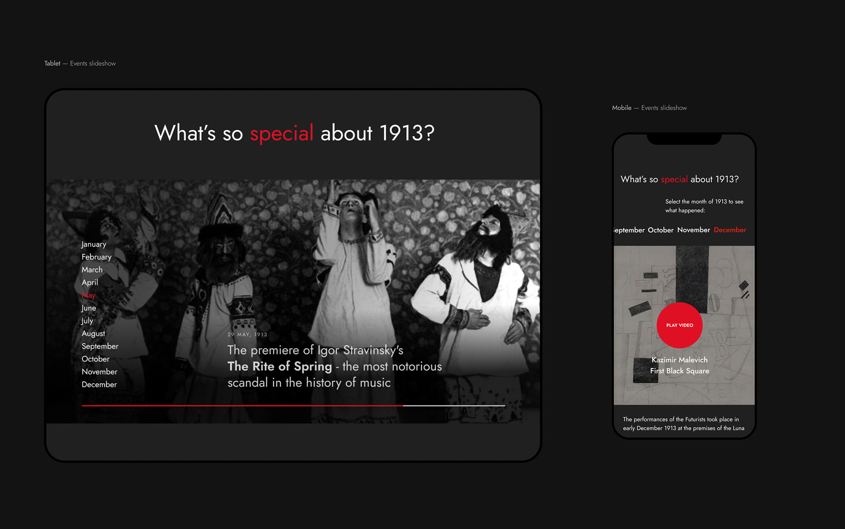
Task: Switch to the mobile October tab
Action: pos(660,230)
